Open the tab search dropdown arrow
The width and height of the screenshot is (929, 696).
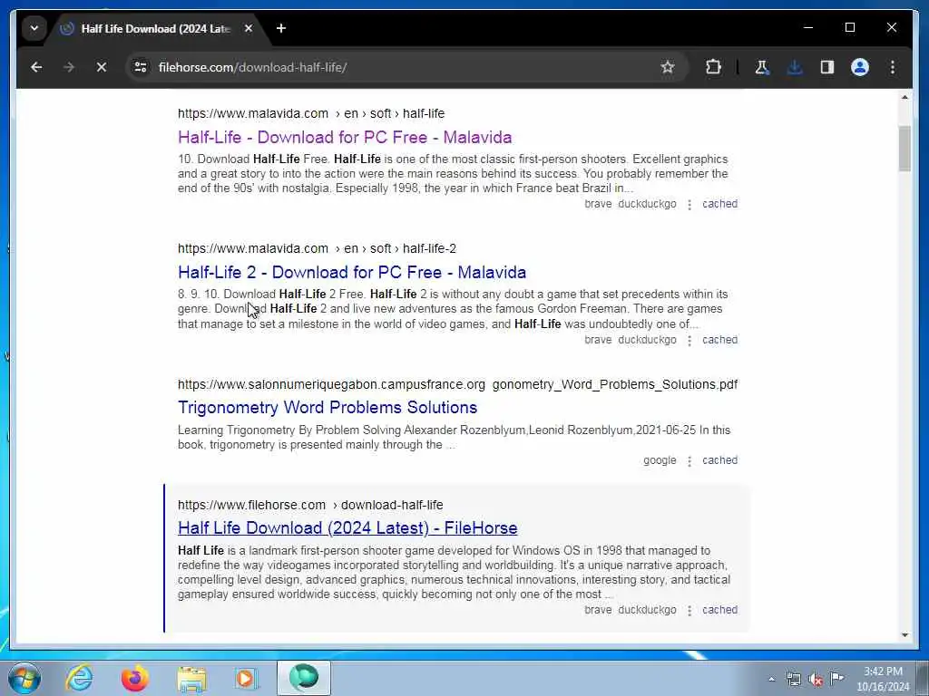[34, 28]
